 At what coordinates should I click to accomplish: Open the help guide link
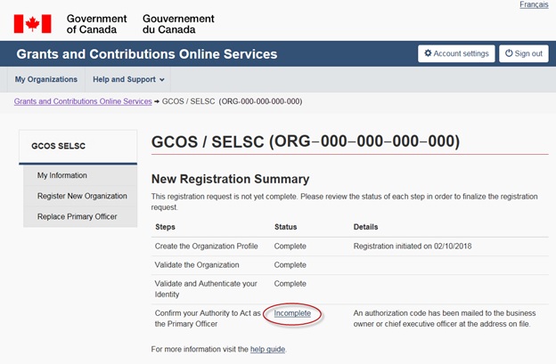click(267, 349)
